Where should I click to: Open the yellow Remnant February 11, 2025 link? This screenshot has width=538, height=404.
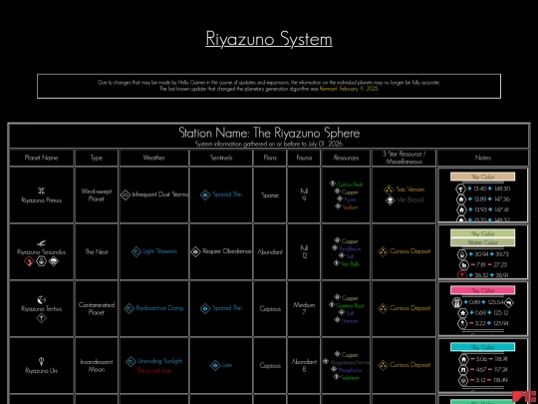pyautogui.click(x=349, y=89)
